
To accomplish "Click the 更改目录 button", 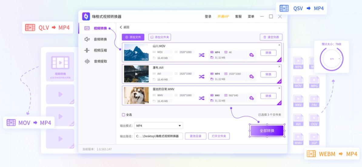I will [x=196, y=136].
